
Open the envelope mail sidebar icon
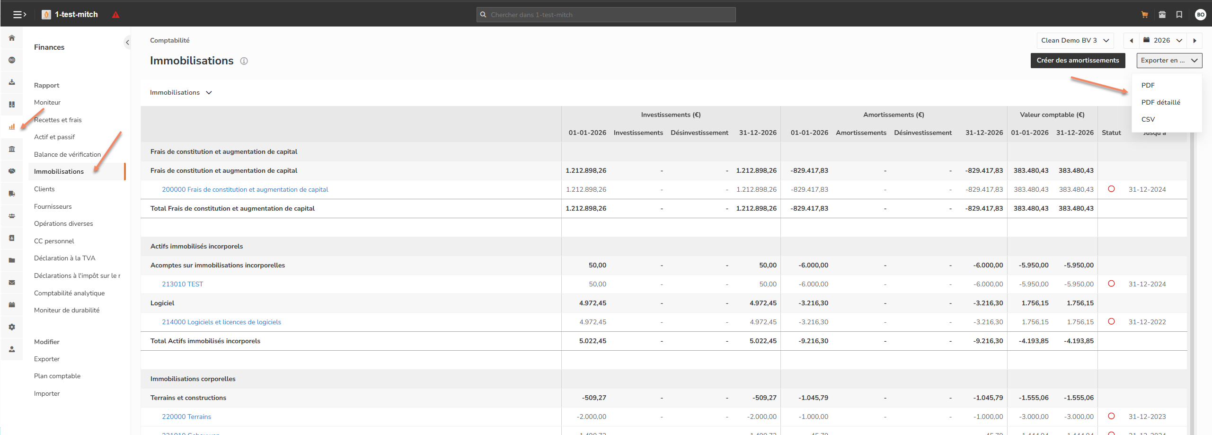click(x=12, y=282)
